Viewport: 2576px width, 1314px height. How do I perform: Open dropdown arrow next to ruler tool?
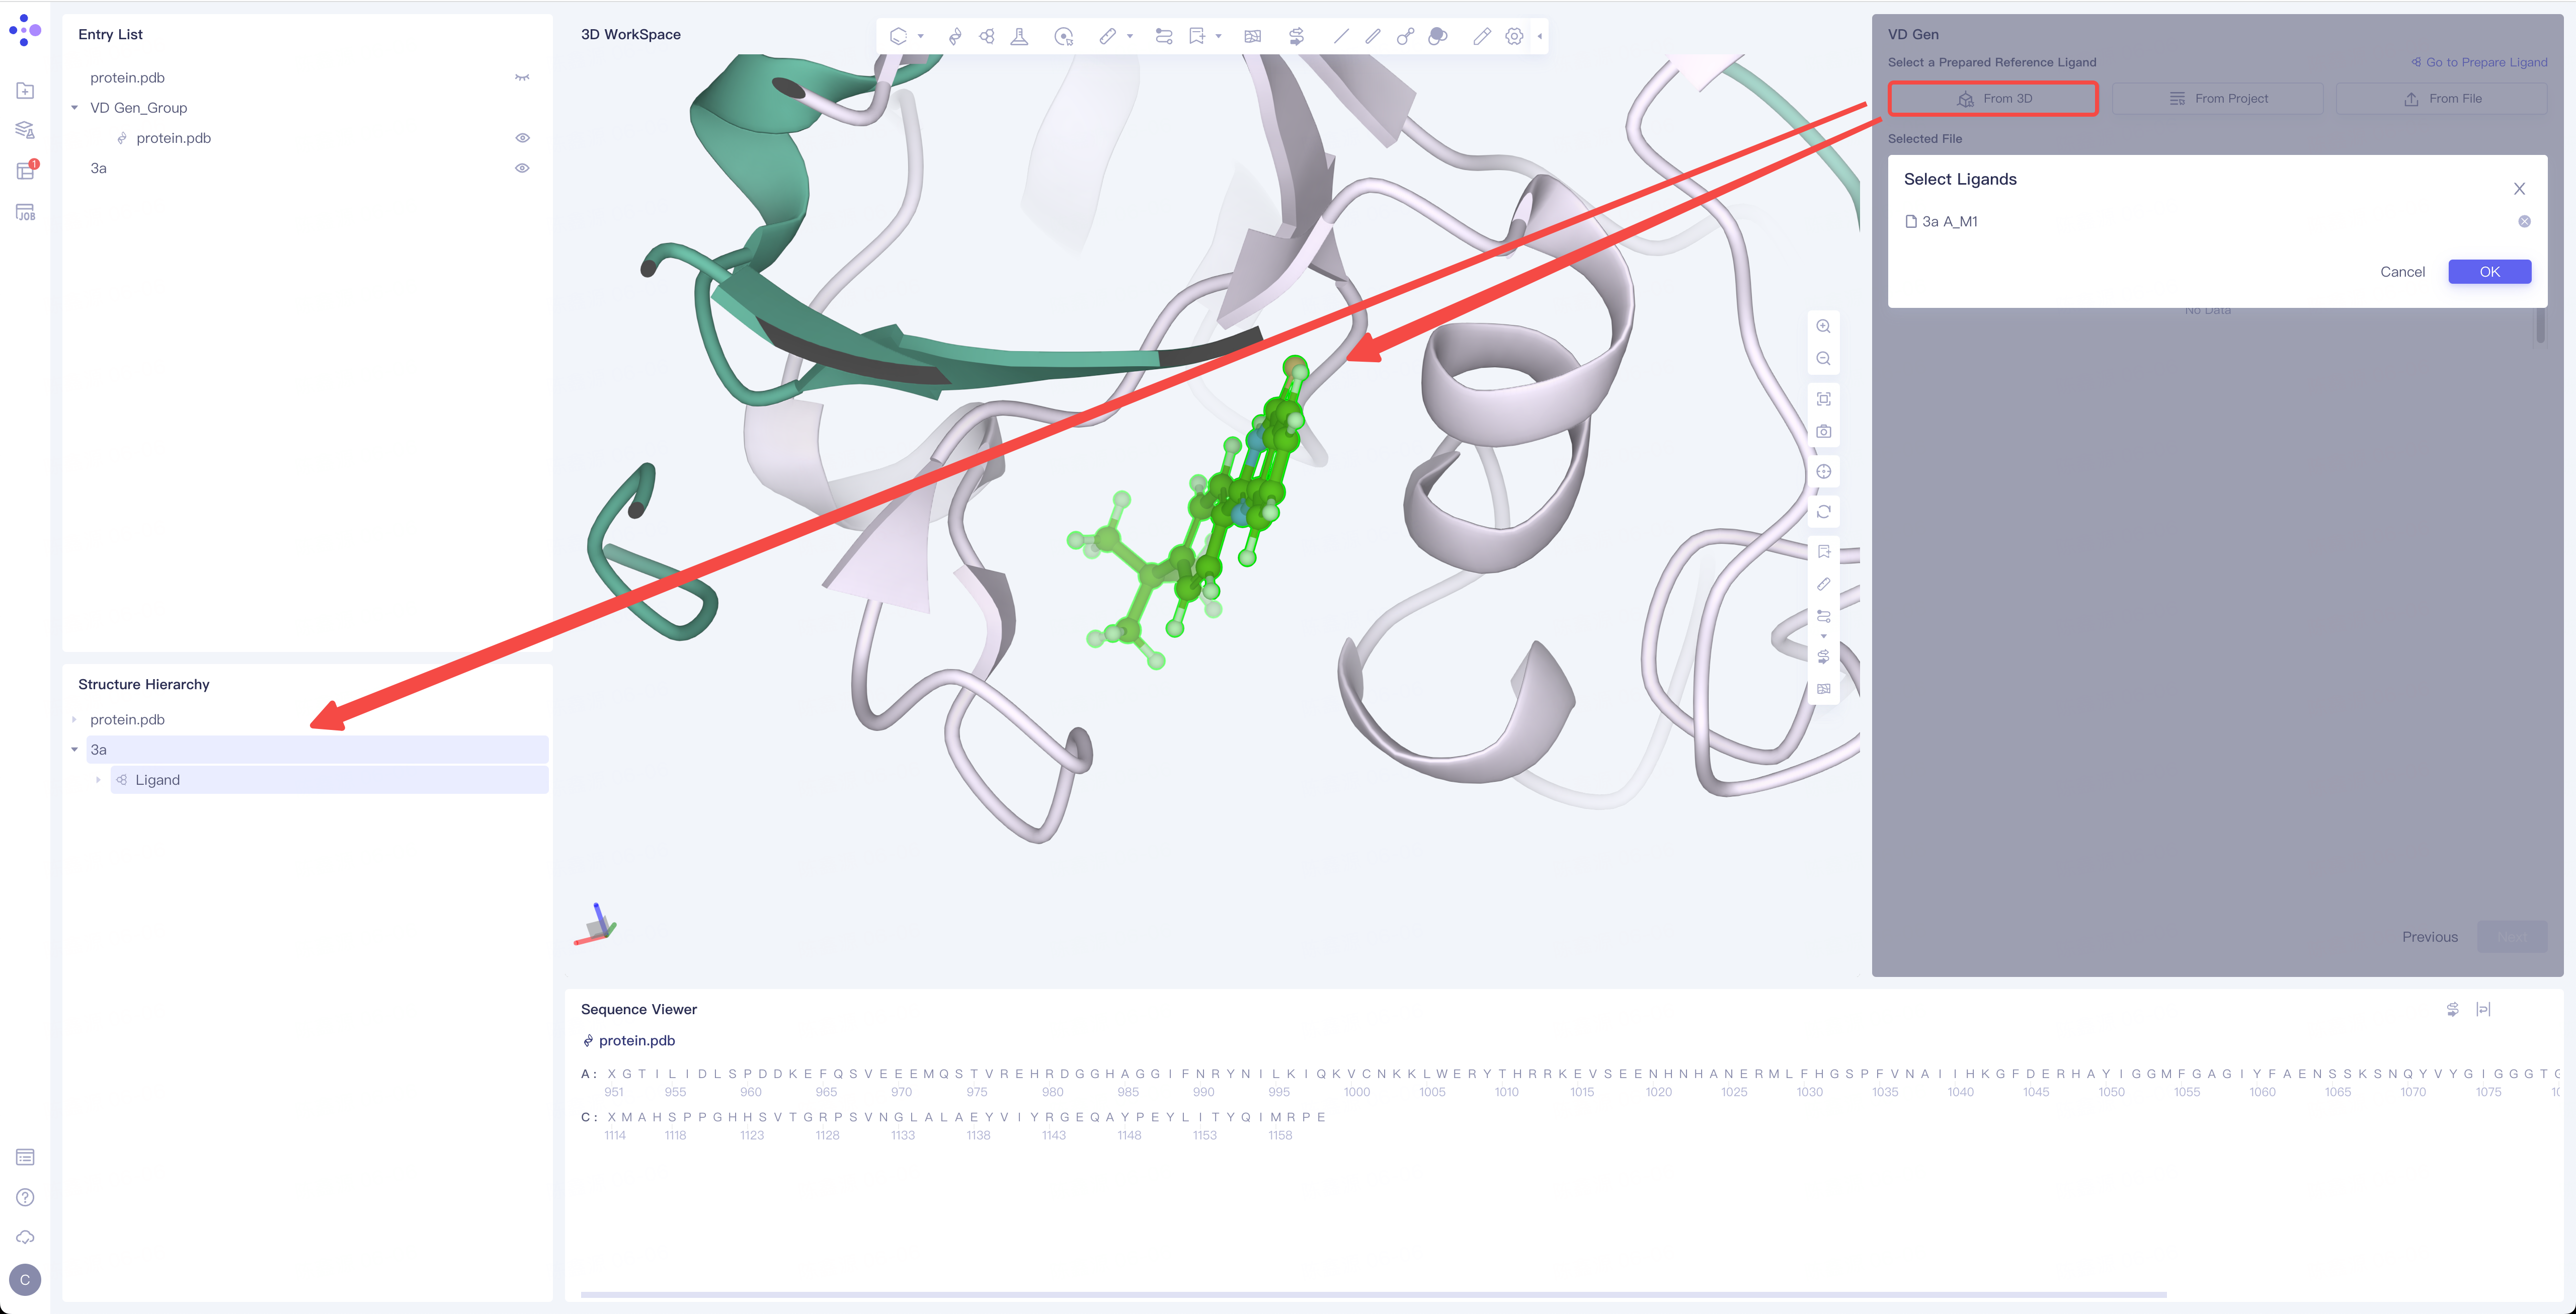tap(1130, 36)
